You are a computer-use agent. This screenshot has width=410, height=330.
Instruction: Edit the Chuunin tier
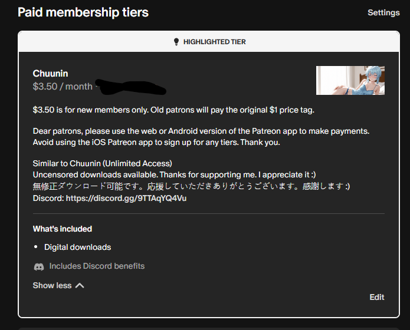pyautogui.click(x=377, y=297)
